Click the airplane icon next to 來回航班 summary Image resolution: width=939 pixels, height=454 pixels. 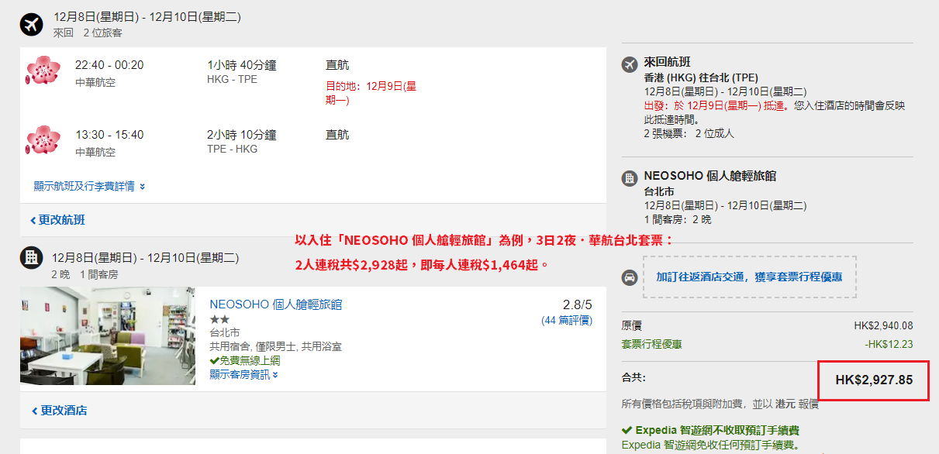coord(630,64)
